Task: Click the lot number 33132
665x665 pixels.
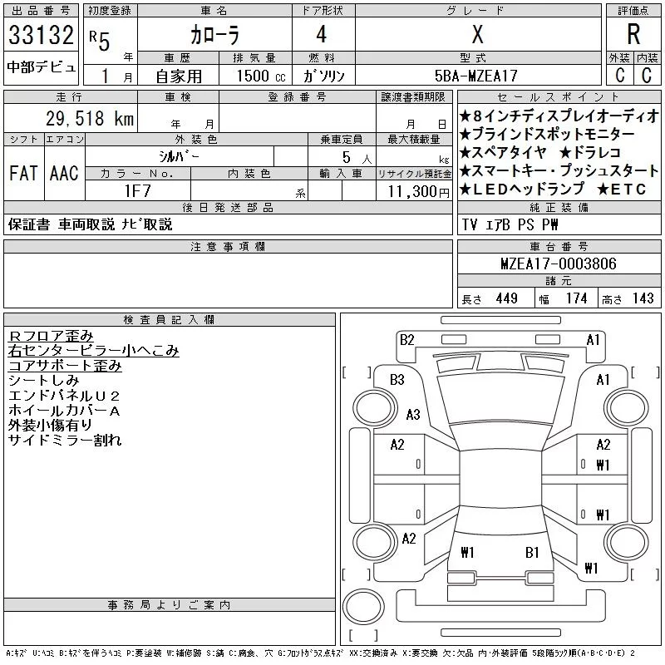Action: pyautogui.click(x=42, y=37)
